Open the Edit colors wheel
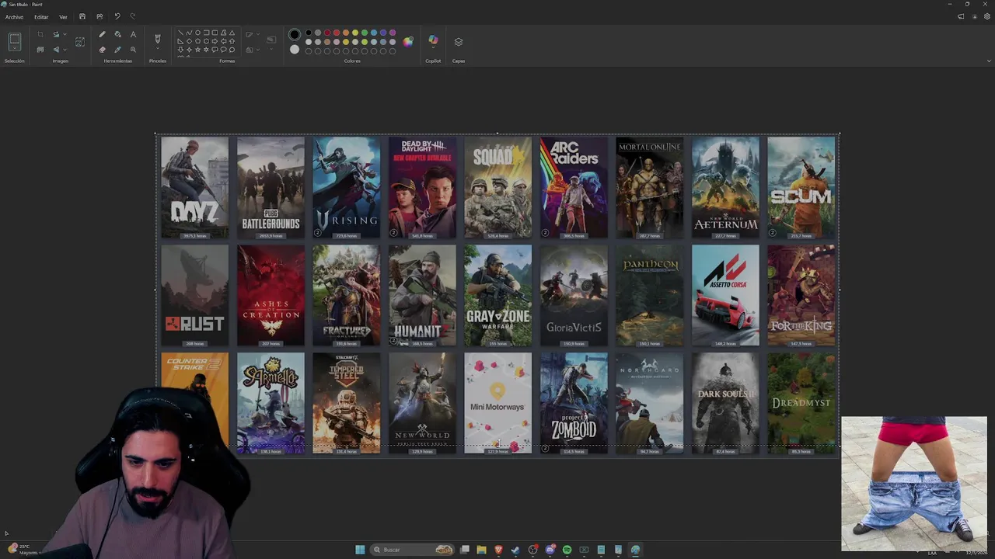The image size is (995, 559). [407, 41]
